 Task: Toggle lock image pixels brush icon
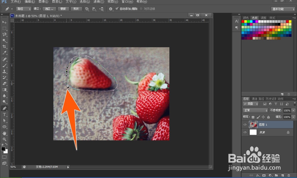[x=258, y=117]
